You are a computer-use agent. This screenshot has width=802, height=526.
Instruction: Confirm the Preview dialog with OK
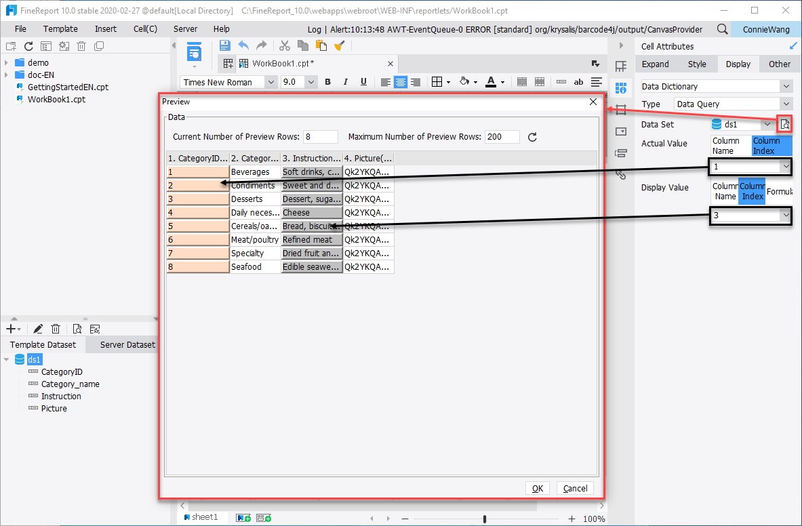537,488
